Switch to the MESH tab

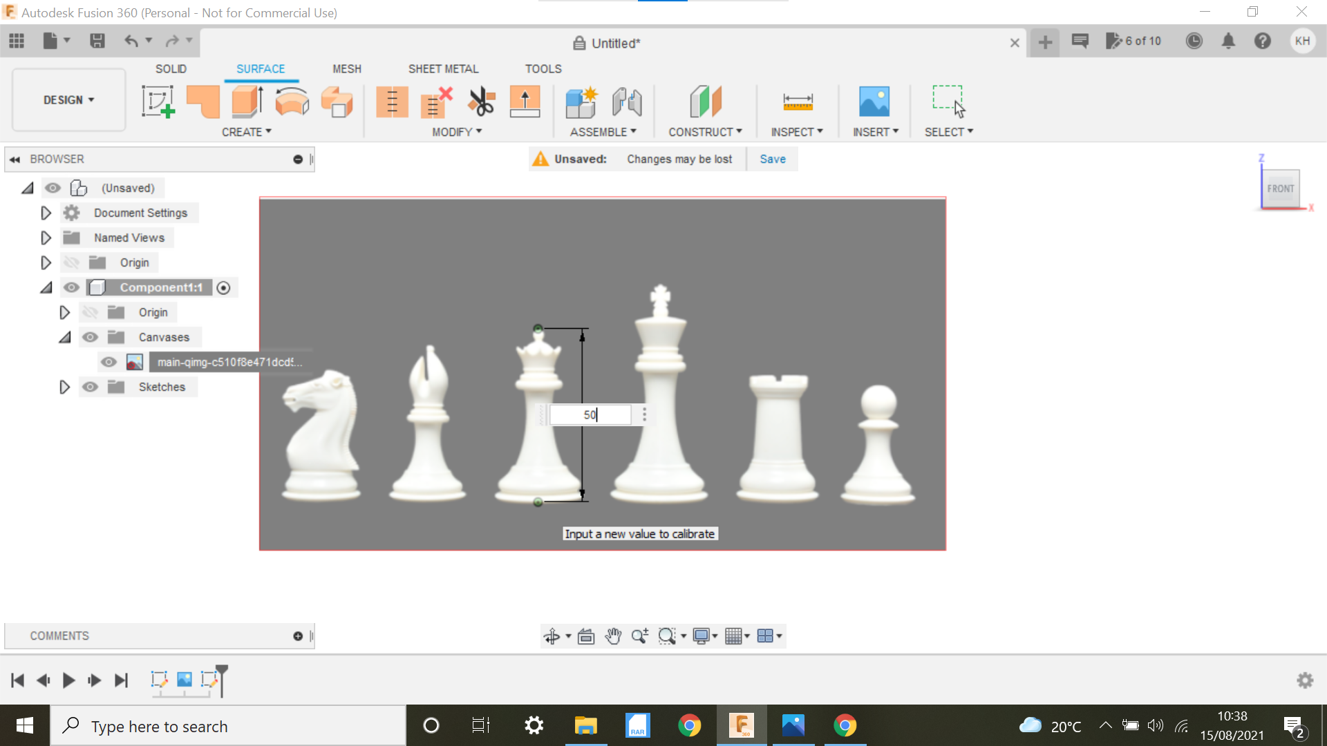[x=346, y=68]
